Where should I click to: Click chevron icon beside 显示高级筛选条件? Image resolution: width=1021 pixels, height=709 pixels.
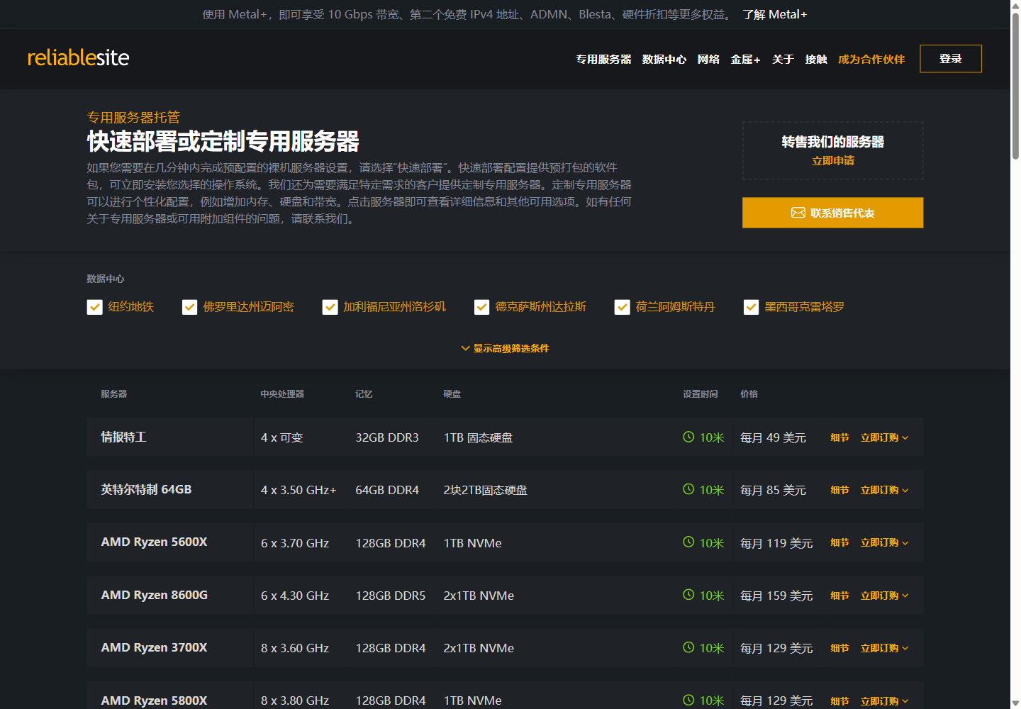tap(465, 348)
